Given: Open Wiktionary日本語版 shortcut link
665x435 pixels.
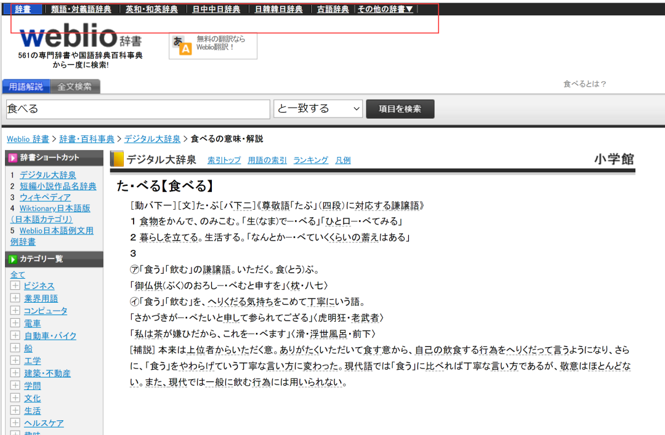Looking at the screenshot, I should coord(55,208).
